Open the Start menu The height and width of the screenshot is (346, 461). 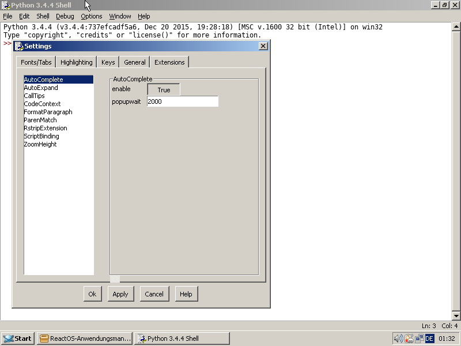(x=18, y=339)
